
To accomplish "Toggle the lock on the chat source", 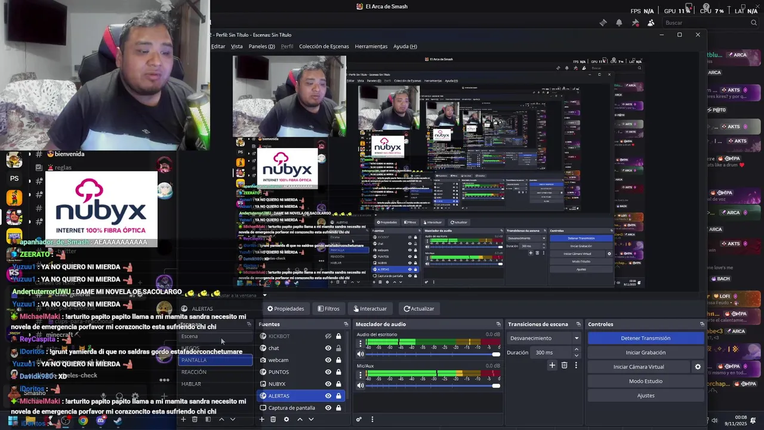I will [338, 348].
